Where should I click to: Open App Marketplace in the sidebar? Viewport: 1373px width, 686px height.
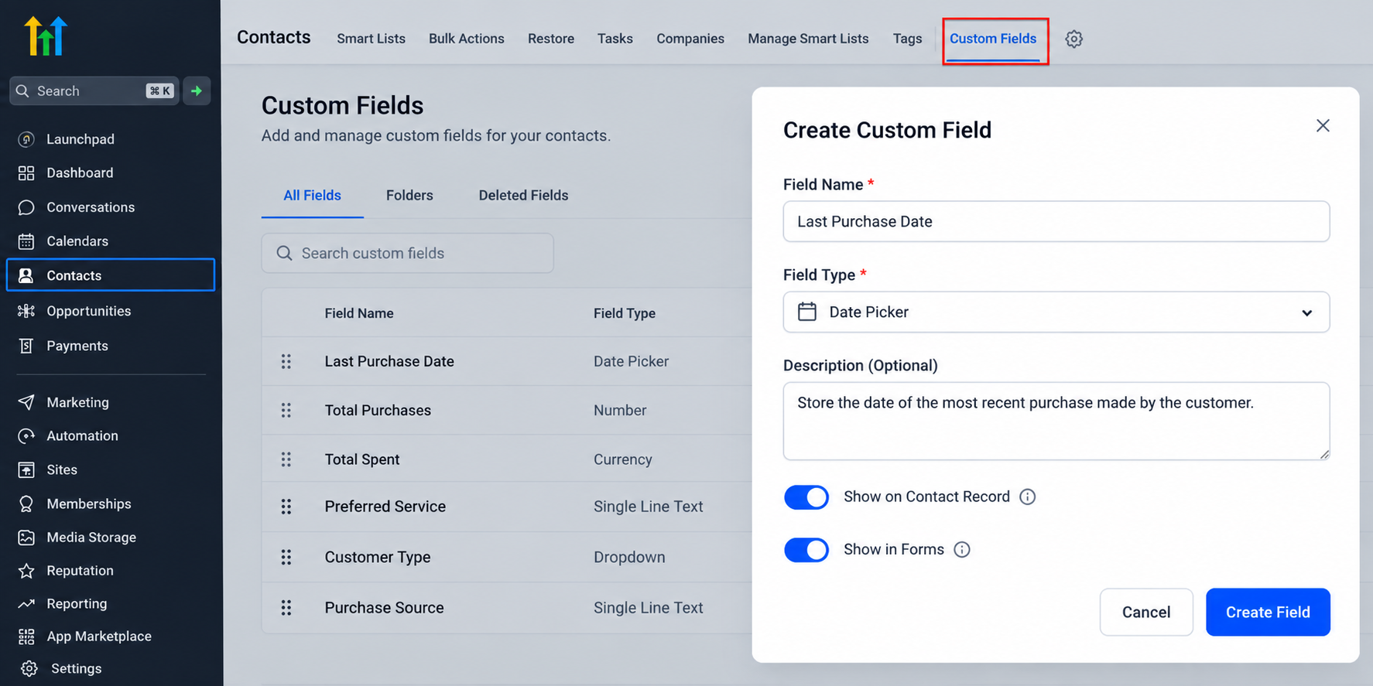[98, 636]
